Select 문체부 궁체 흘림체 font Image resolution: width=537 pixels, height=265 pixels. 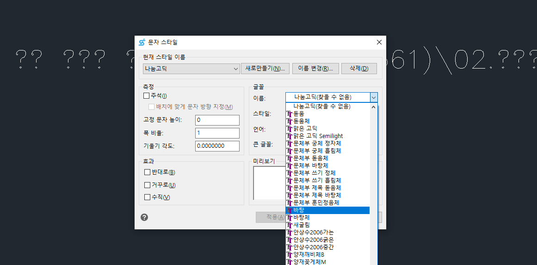[328, 151]
